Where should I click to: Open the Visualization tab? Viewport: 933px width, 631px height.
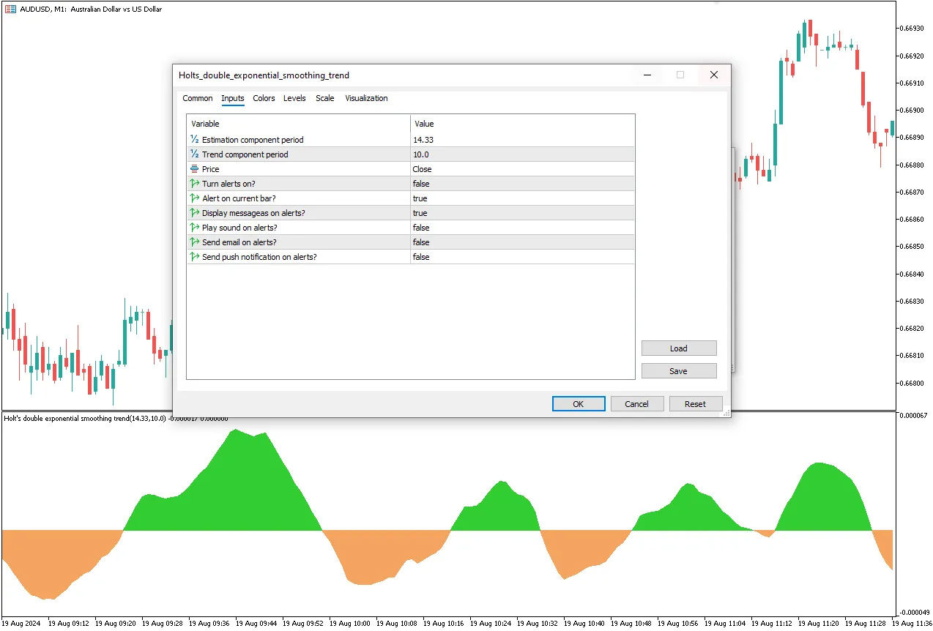point(366,98)
